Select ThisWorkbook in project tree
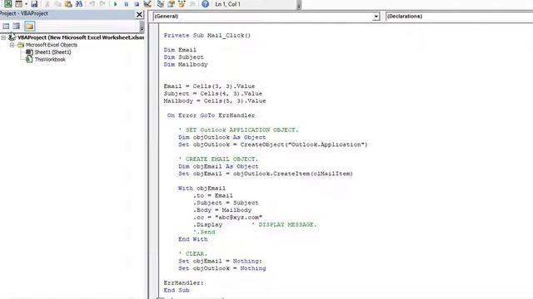533x299 pixels. (50, 59)
